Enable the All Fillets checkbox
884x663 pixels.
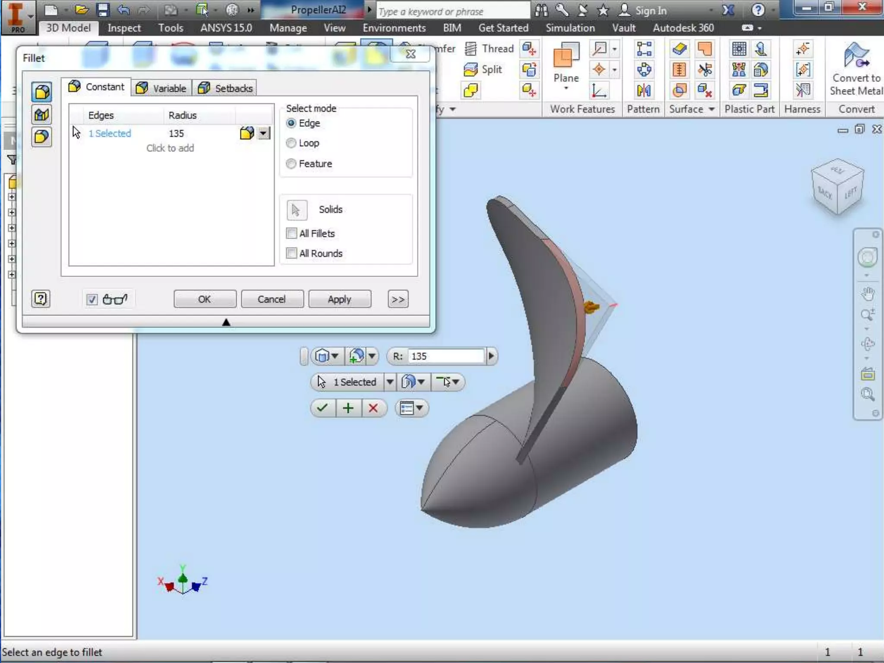pos(292,234)
